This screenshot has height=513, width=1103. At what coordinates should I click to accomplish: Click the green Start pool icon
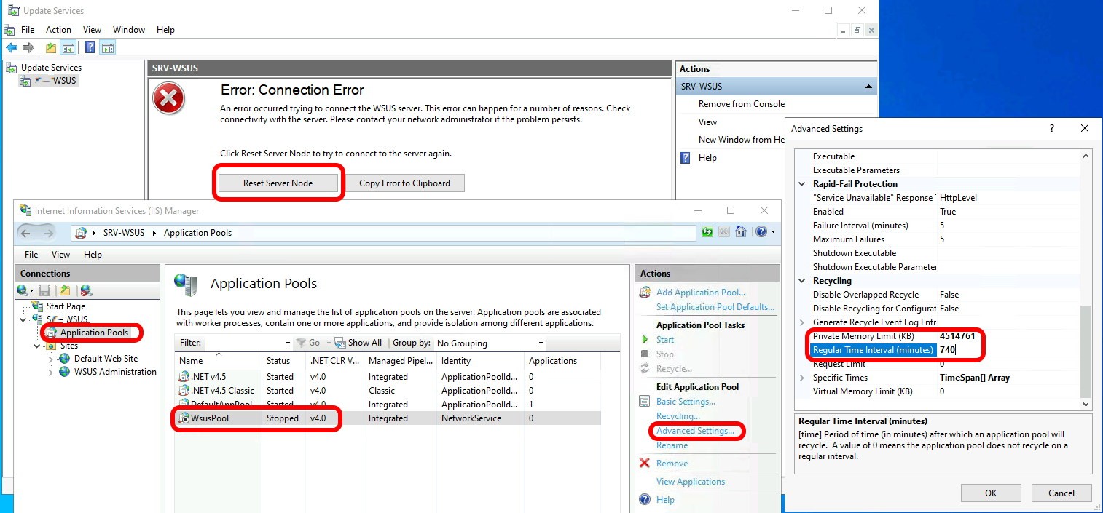click(645, 340)
